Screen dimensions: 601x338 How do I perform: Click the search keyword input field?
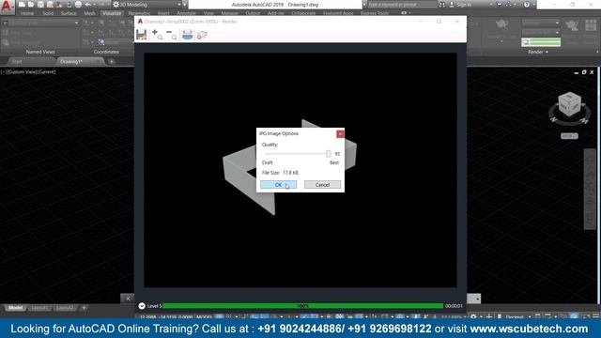pos(402,5)
